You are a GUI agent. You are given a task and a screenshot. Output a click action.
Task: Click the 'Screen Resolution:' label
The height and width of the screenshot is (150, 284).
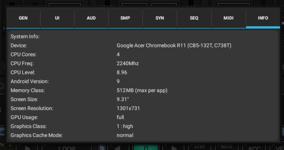click(x=32, y=108)
